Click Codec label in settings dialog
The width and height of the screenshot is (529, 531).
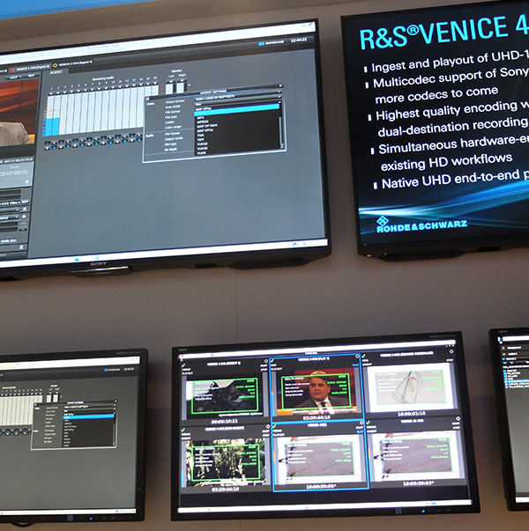[x=169, y=122]
